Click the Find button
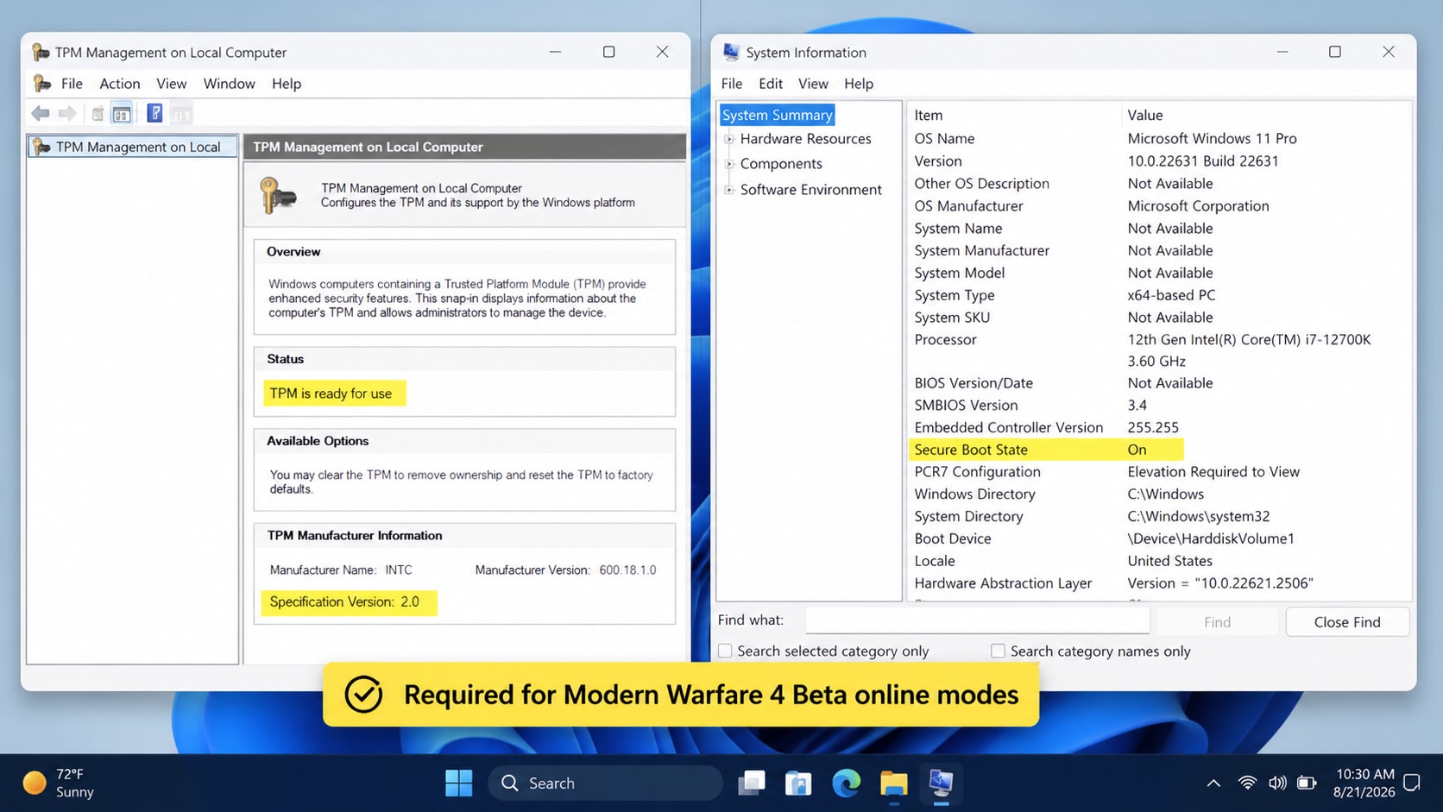The height and width of the screenshot is (812, 1443). [1217, 622]
